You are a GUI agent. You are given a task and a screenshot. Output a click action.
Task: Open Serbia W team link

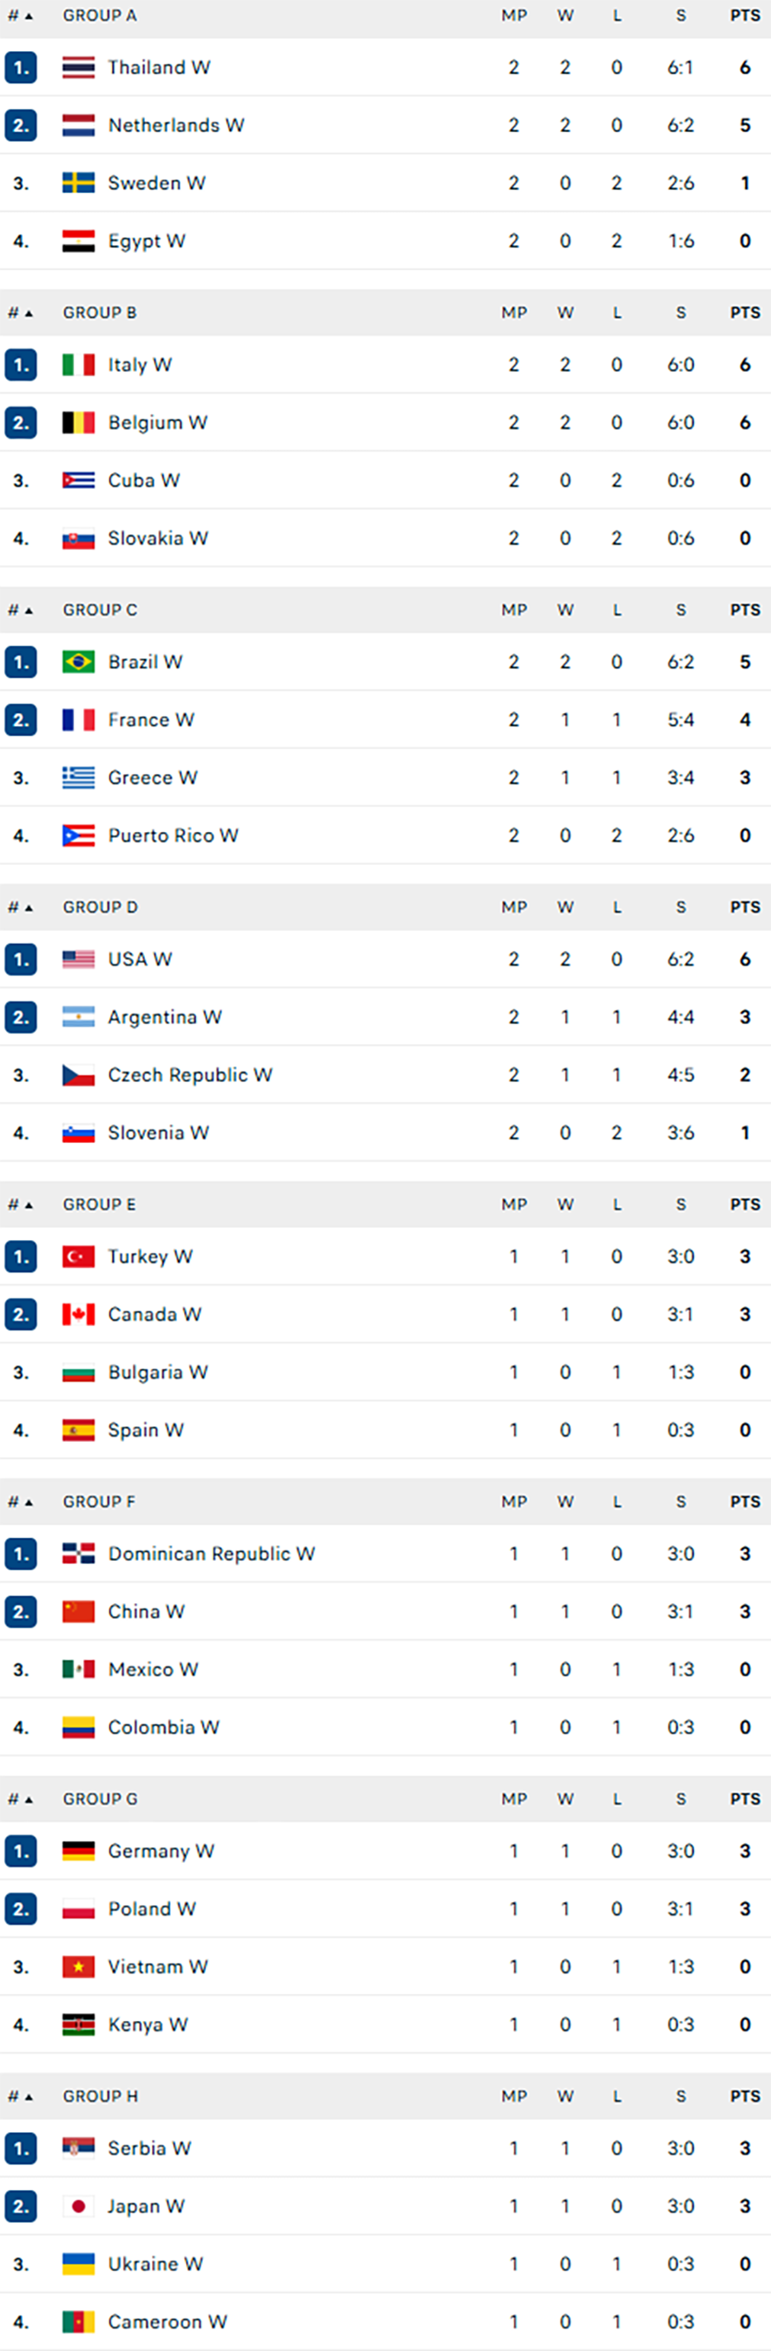(149, 2149)
